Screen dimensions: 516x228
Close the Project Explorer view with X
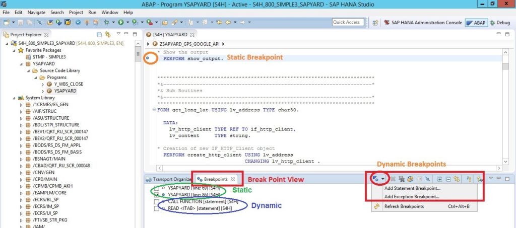[x=46, y=35]
